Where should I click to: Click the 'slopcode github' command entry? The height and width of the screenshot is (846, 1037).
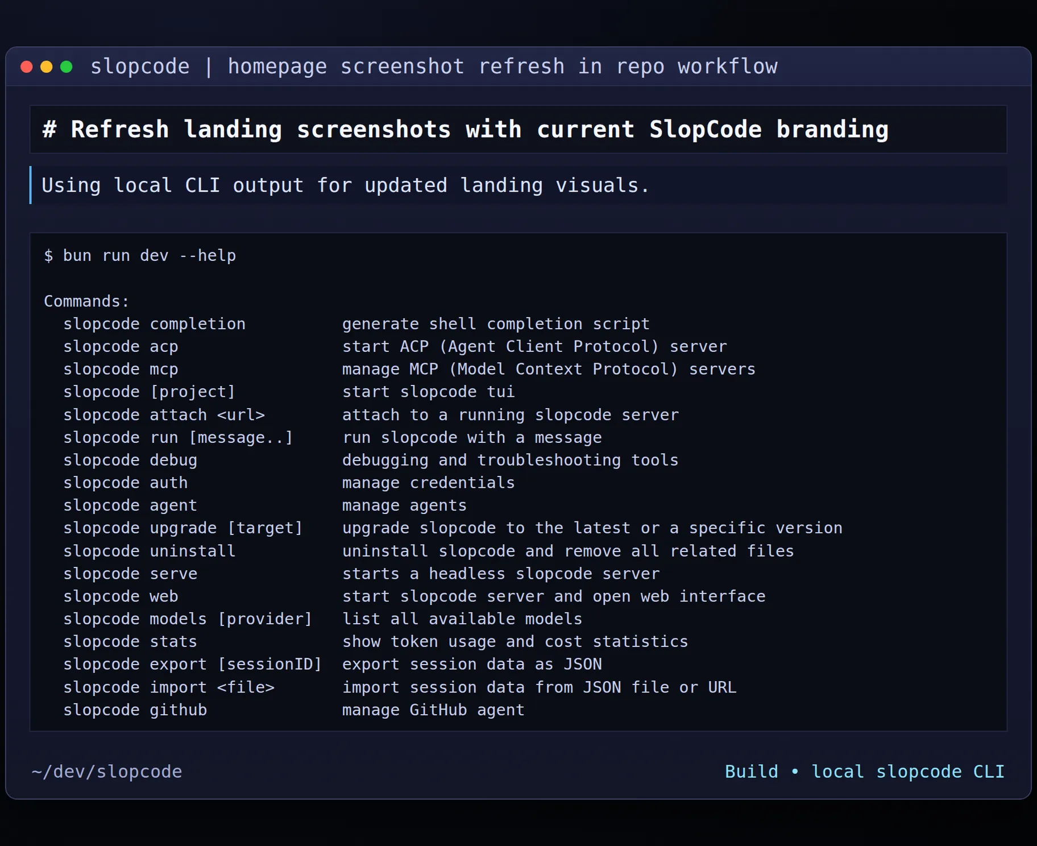[x=135, y=710]
